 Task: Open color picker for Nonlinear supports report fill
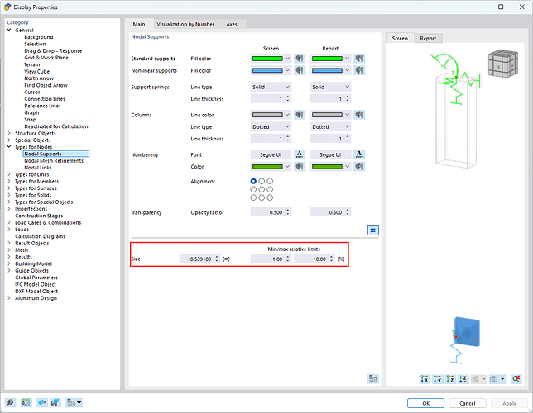[359, 72]
